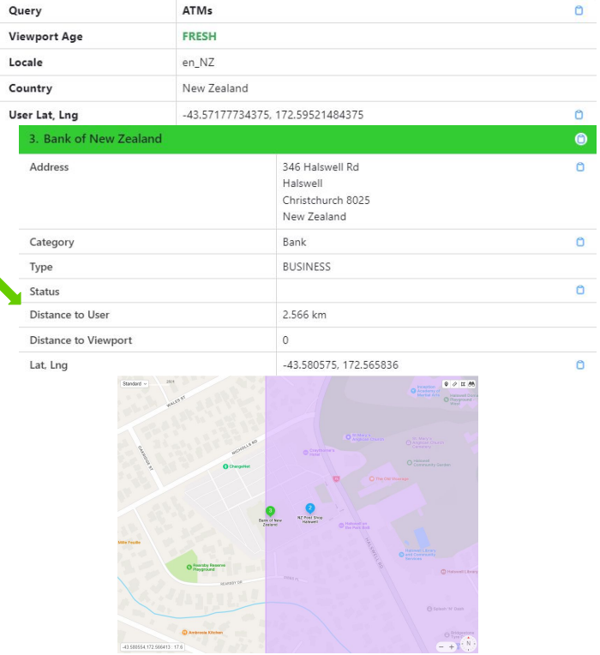The image size is (600, 655).
Task: Click the map coordinates readout box
Action: (153, 647)
